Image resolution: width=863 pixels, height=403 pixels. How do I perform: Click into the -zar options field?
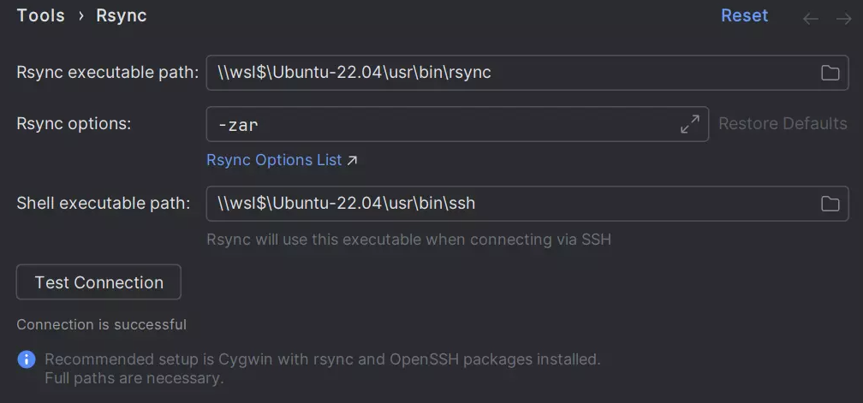[x=437, y=124]
